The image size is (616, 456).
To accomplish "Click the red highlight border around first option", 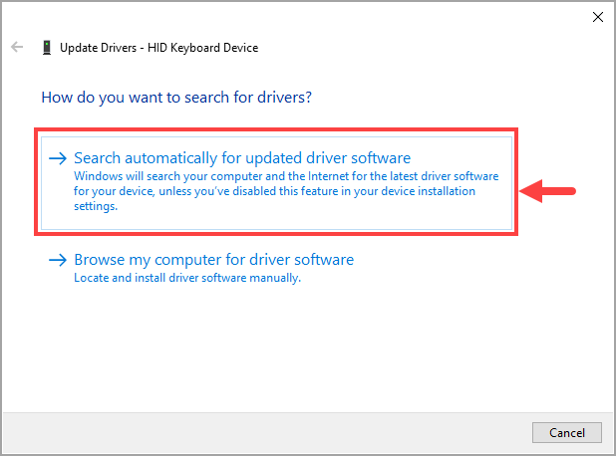I will [x=276, y=129].
